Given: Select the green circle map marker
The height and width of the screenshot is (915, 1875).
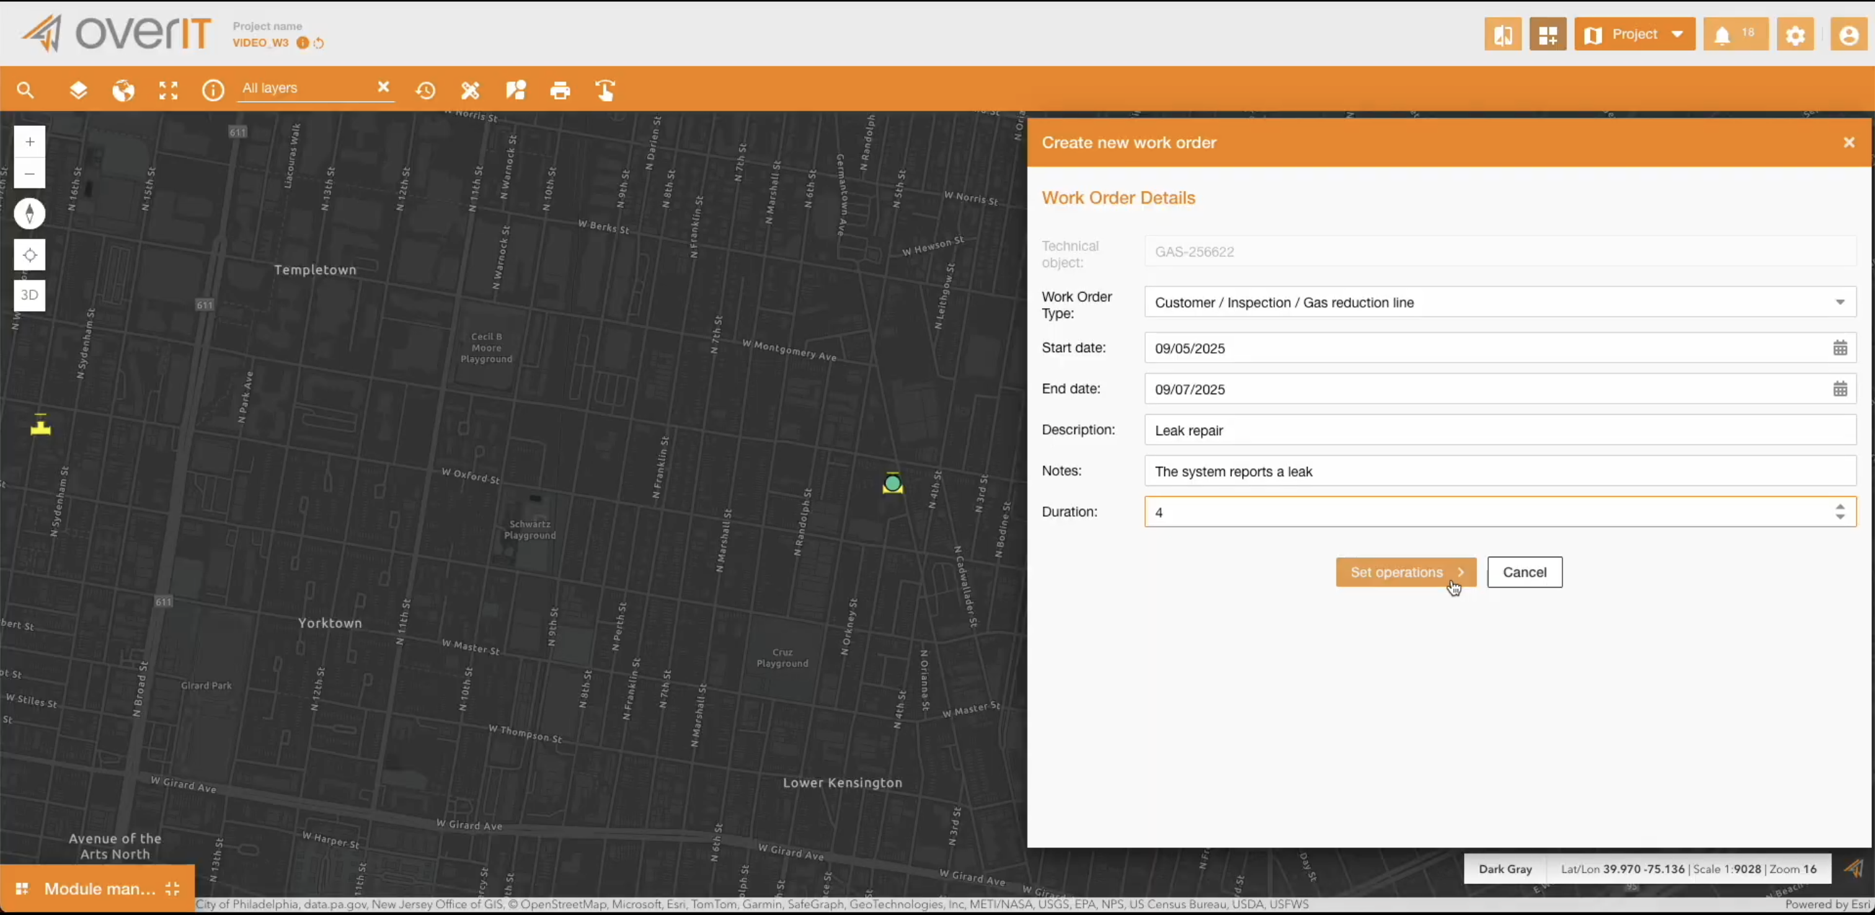Looking at the screenshot, I should pos(893,484).
